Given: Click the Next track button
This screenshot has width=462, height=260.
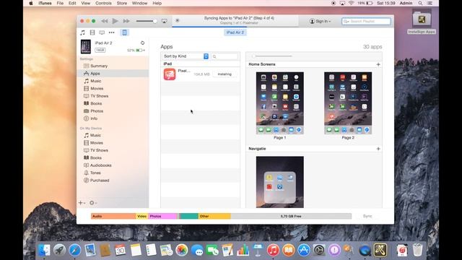Looking at the screenshot, I should [x=126, y=21].
